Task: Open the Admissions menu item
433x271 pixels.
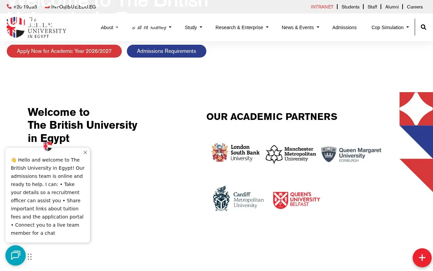Action: tap(344, 27)
